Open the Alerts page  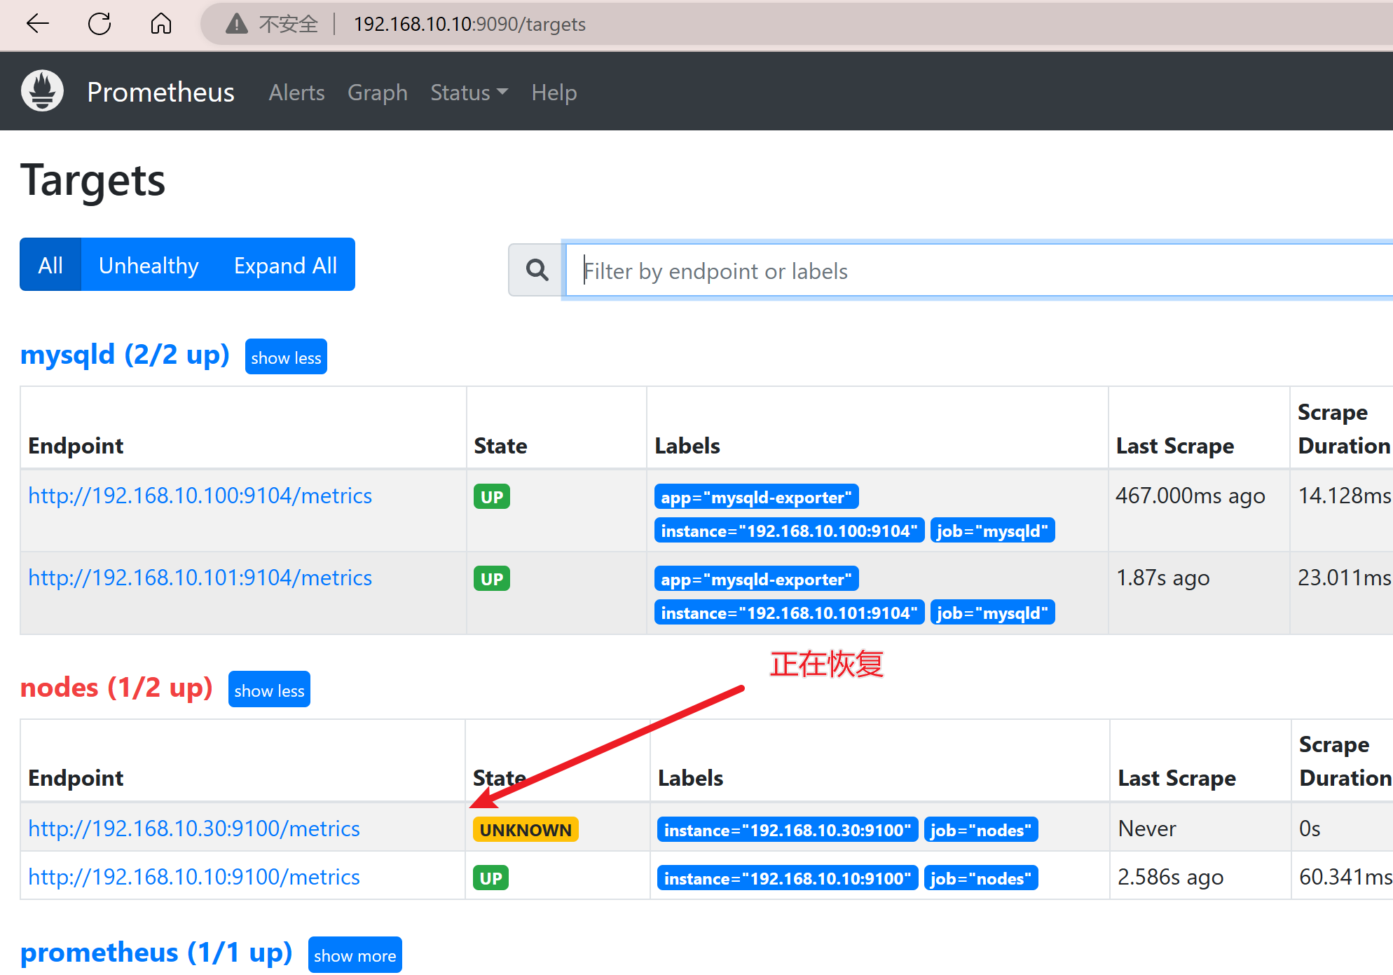tap(296, 93)
